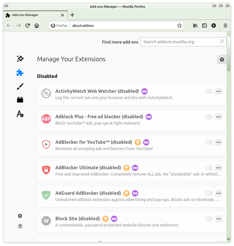The width and height of the screenshot is (234, 246).
Task: Open more options for Block Site
Action: (219, 219)
